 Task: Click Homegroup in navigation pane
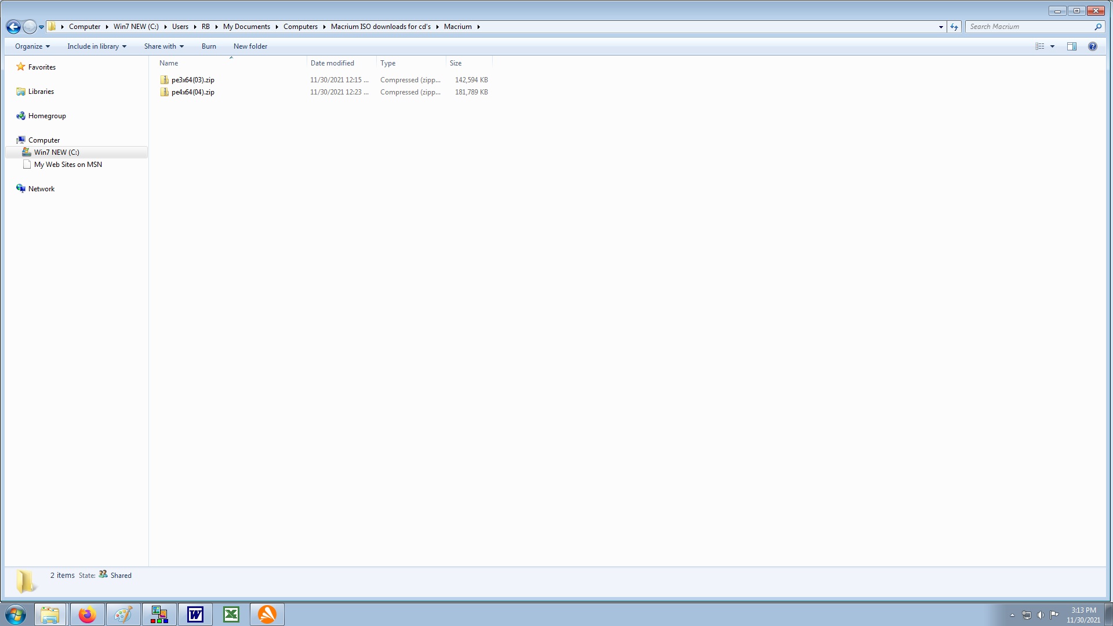47,116
